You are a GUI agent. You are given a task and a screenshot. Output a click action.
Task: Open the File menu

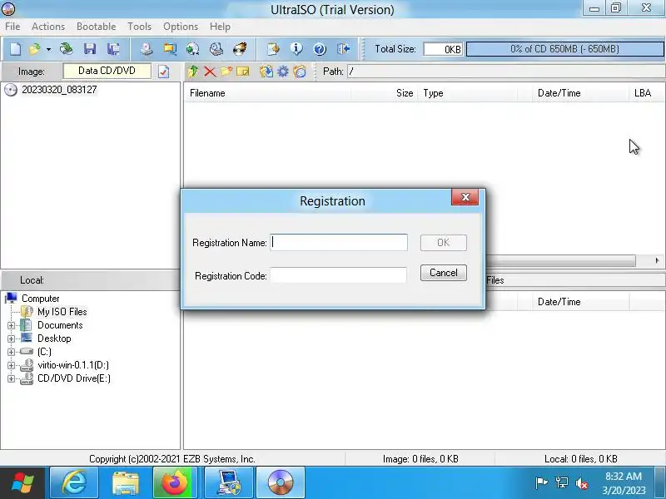pos(12,27)
